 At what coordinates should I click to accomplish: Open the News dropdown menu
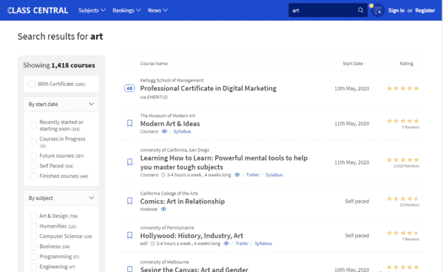click(158, 10)
